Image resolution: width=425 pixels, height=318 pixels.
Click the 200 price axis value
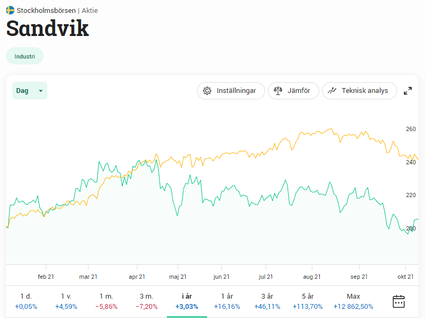point(411,228)
